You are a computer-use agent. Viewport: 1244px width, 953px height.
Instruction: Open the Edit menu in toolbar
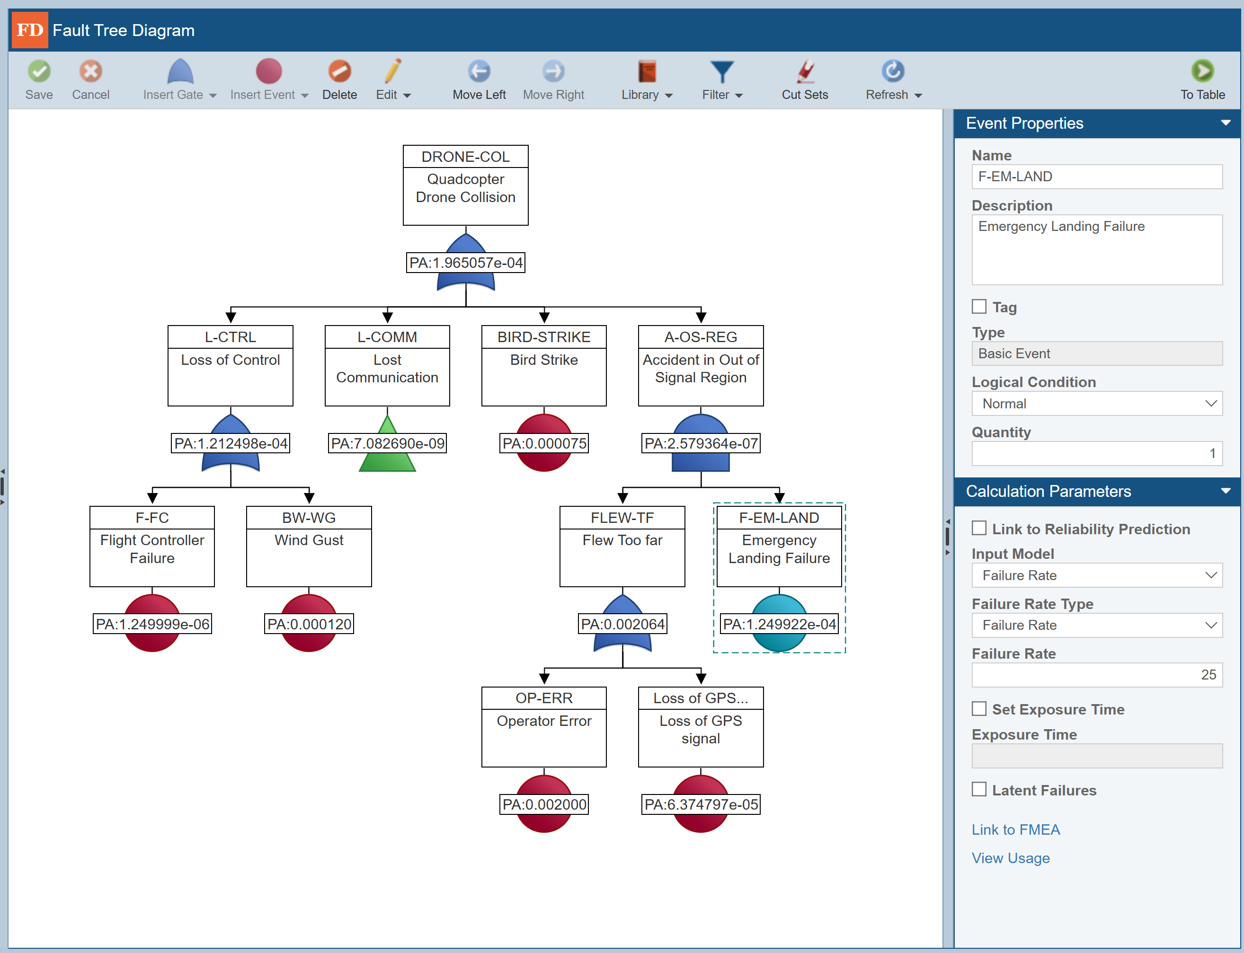pyautogui.click(x=393, y=80)
